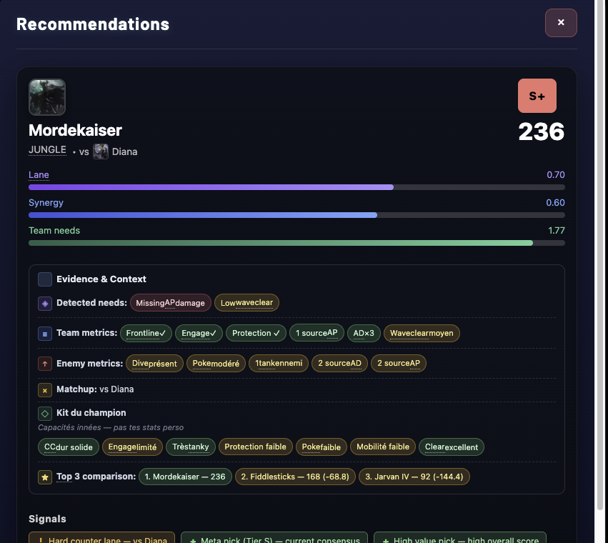Click the Matchup x icon
Image resolution: width=608 pixels, height=543 pixels.
point(44,389)
